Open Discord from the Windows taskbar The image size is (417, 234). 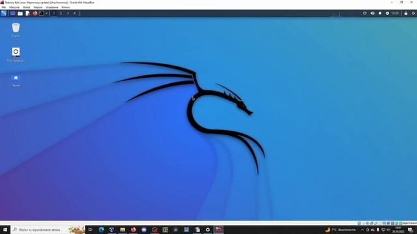[144, 229]
